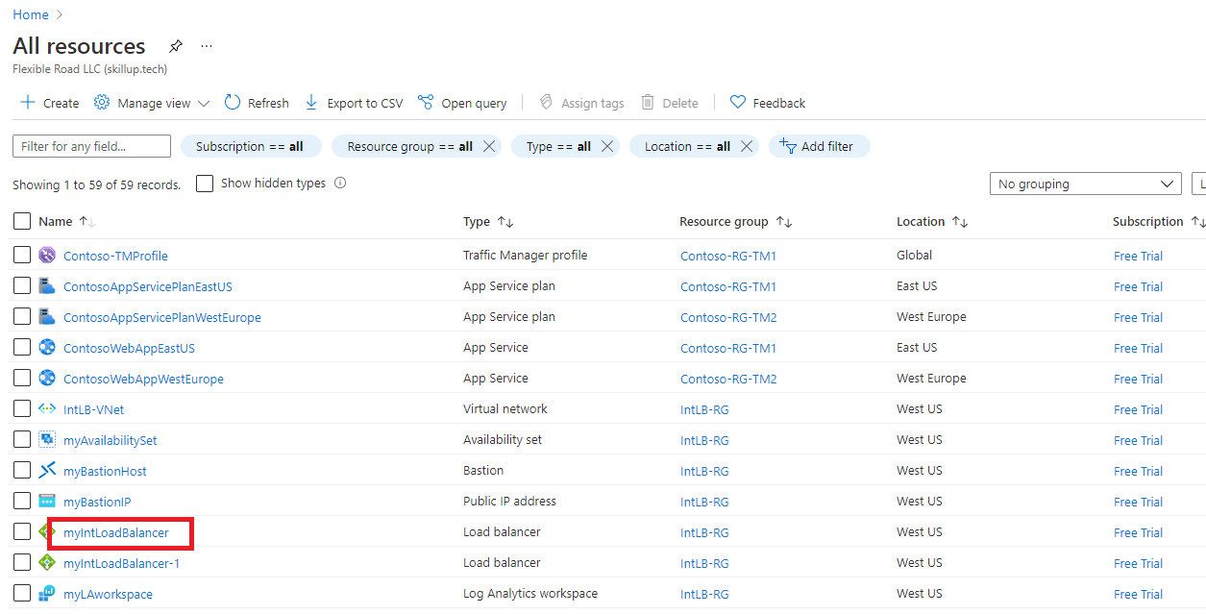Open the IntLB-RG resource group
The image size is (1206, 614).
pos(704,408)
